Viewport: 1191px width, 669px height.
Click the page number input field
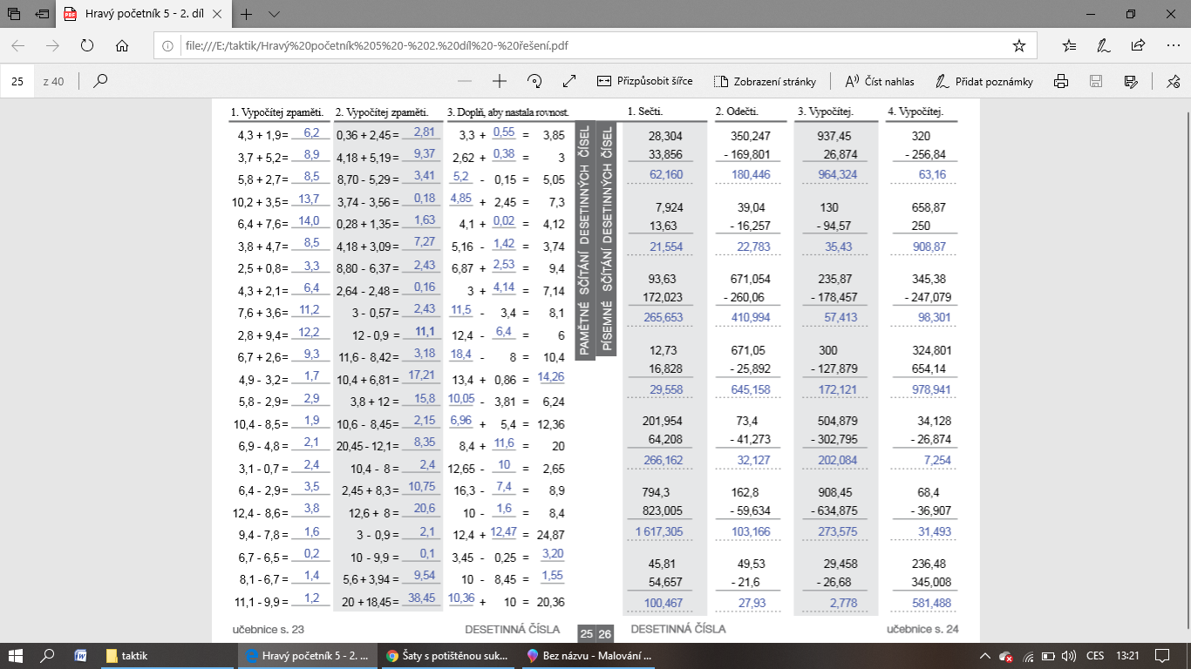click(x=17, y=81)
